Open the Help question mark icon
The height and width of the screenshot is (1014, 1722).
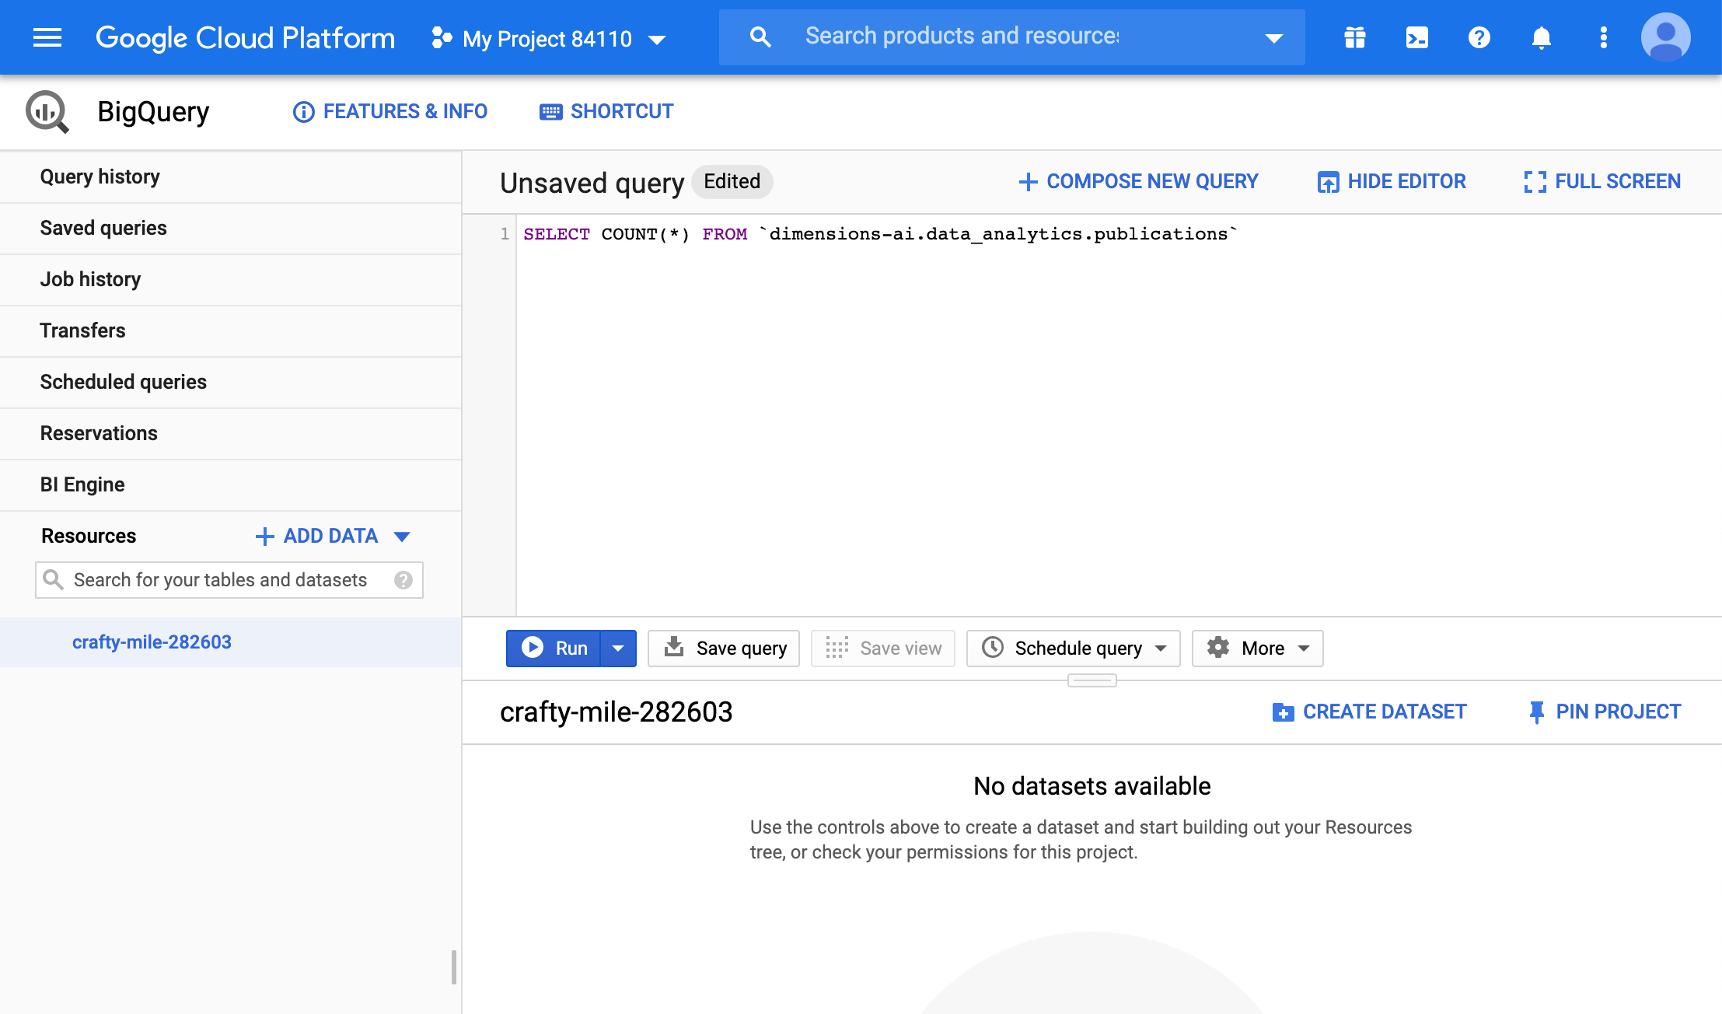1479,37
